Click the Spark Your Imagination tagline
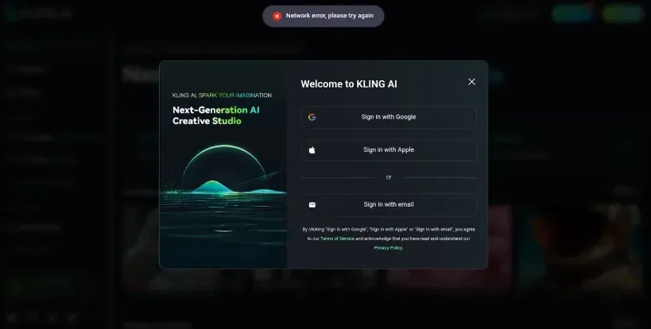The width and height of the screenshot is (651, 329). (235, 95)
